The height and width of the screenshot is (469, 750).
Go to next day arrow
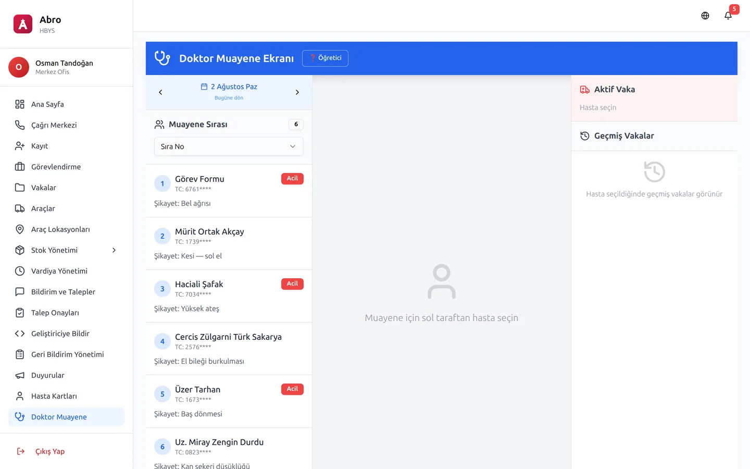point(297,92)
